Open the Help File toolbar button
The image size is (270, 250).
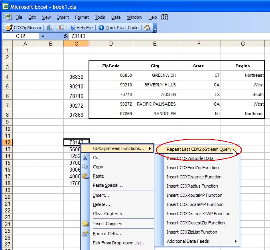click(x=81, y=28)
